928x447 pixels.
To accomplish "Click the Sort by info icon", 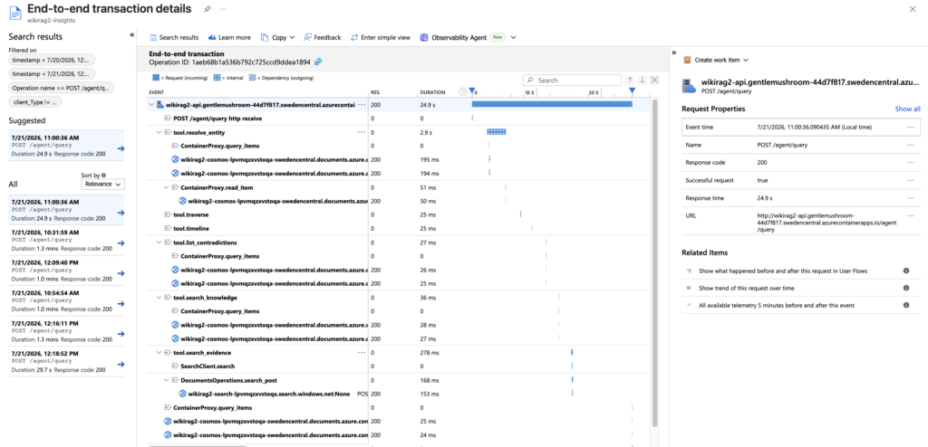I will point(103,176).
